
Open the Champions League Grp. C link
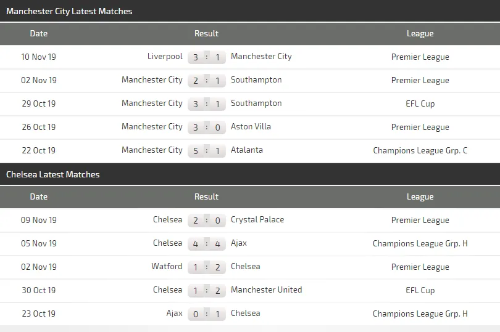(420, 150)
